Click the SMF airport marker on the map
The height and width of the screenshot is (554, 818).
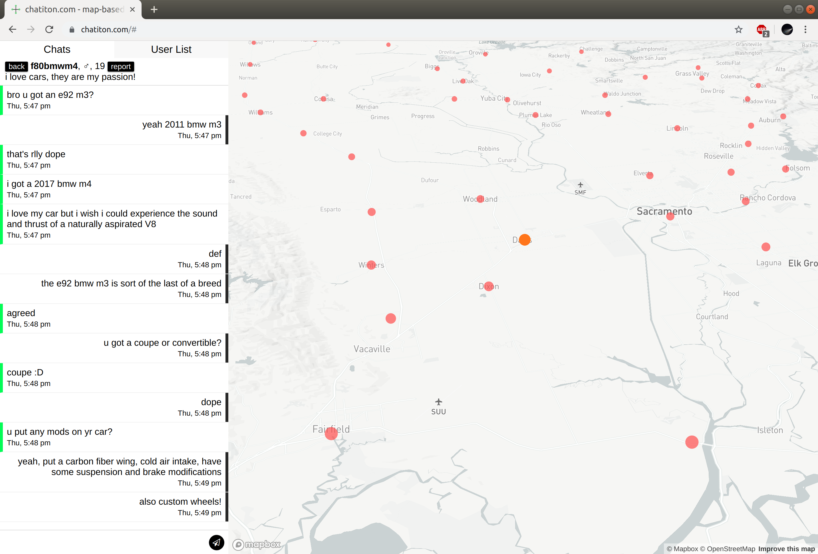coord(581,185)
